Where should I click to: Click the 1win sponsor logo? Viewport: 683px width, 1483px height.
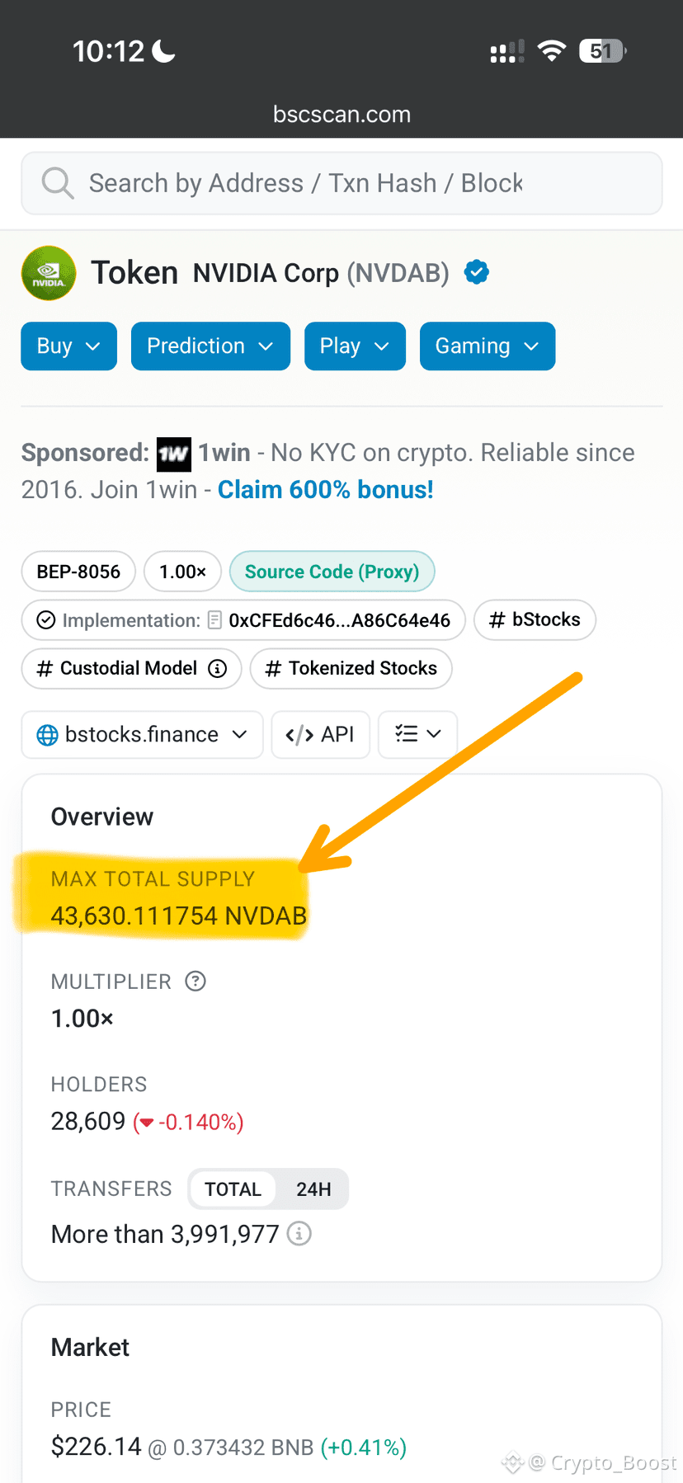click(x=174, y=454)
